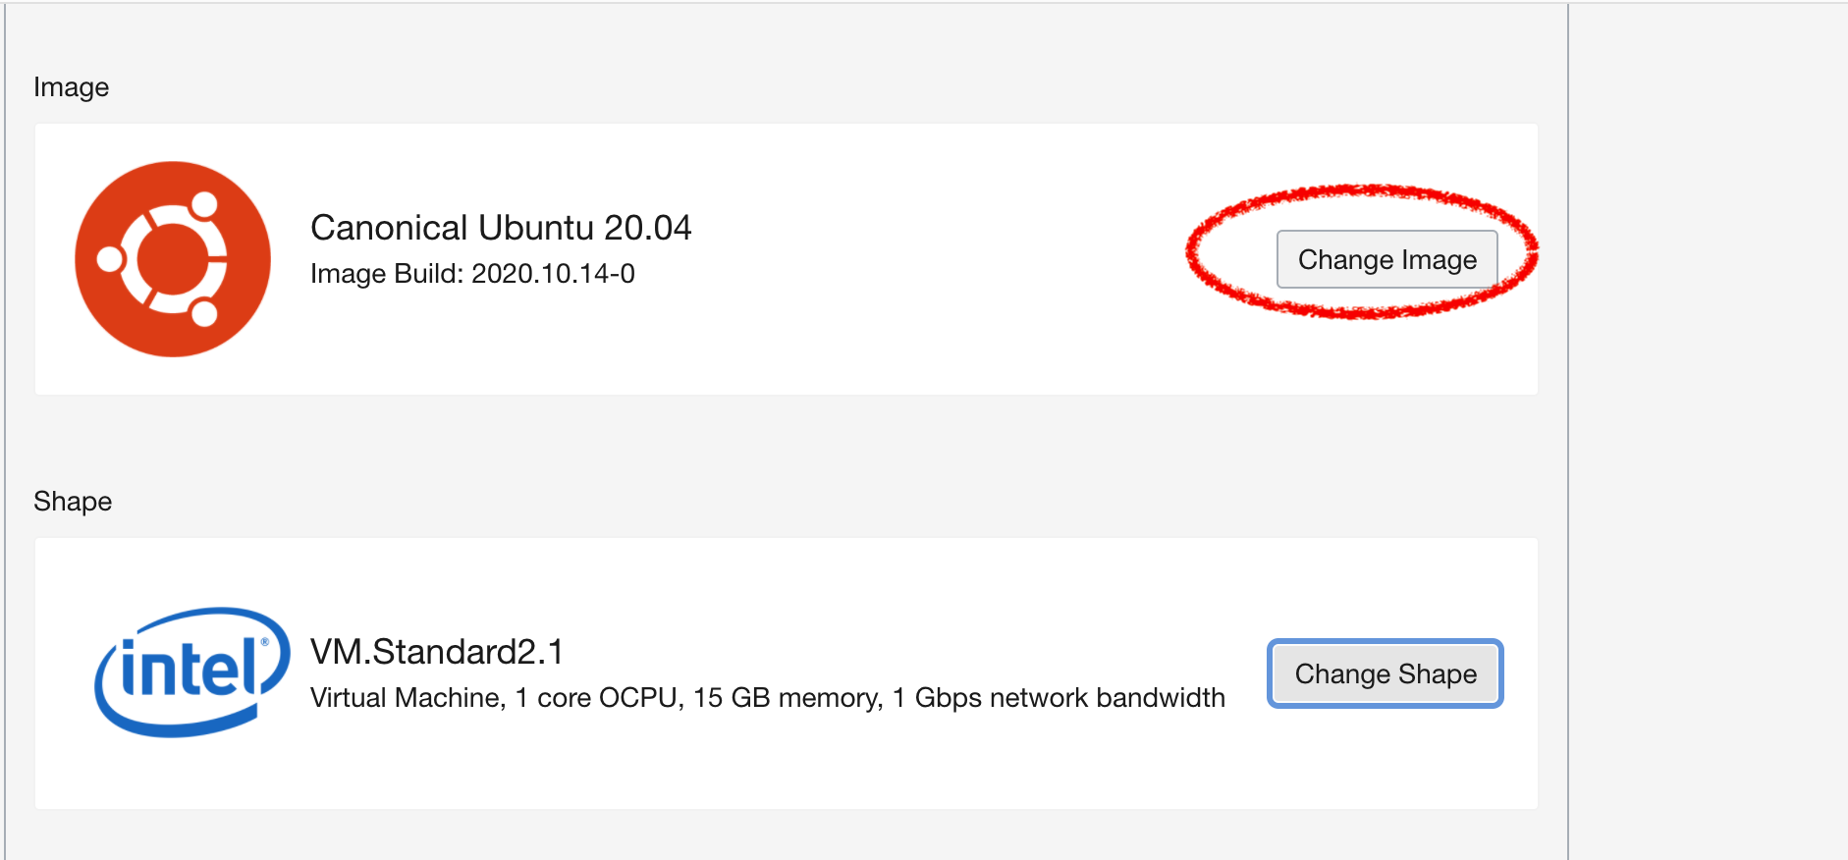Click the Image section heading
Screen dimensions: 1848x860
[72, 87]
